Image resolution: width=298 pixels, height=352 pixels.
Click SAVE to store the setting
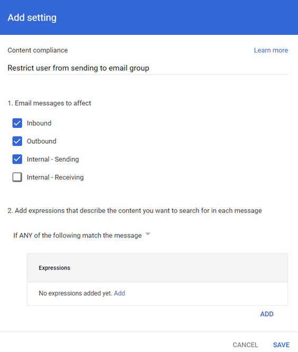(x=282, y=345)
